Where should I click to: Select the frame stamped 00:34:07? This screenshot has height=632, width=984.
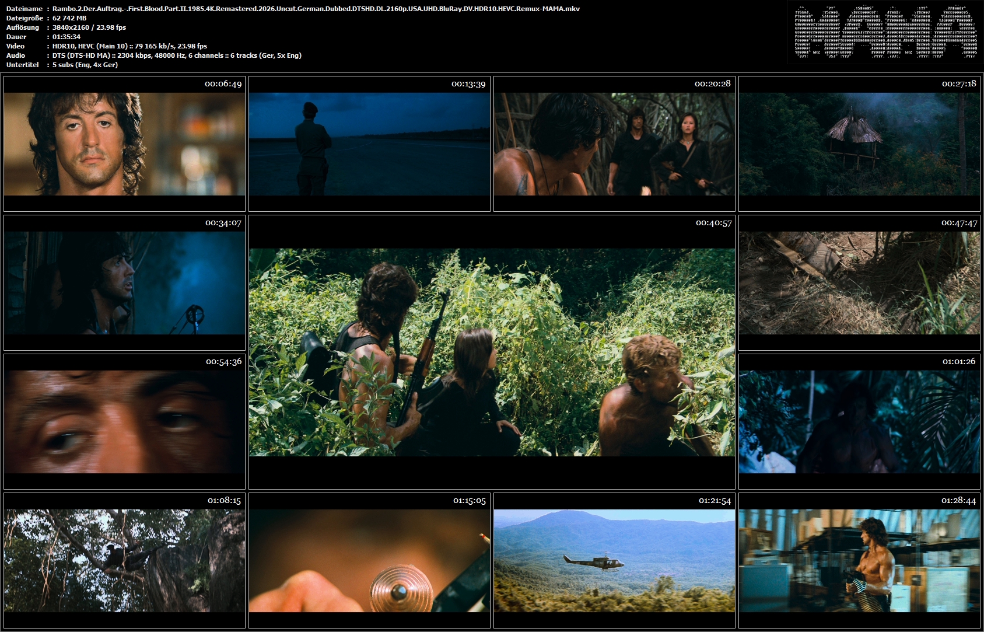124,283
